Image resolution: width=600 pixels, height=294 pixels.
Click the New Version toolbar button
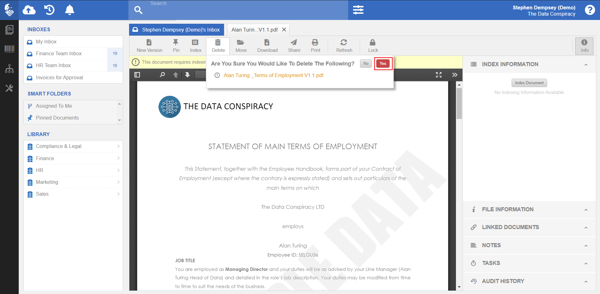(149, 46)
